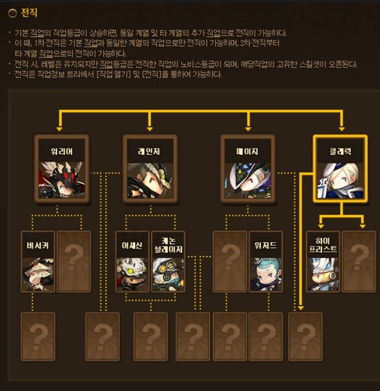The height and width of the screenshot is (391, 380).
Task: Click the locked card beside 하이 프리스트
Action: pos(359,261)
